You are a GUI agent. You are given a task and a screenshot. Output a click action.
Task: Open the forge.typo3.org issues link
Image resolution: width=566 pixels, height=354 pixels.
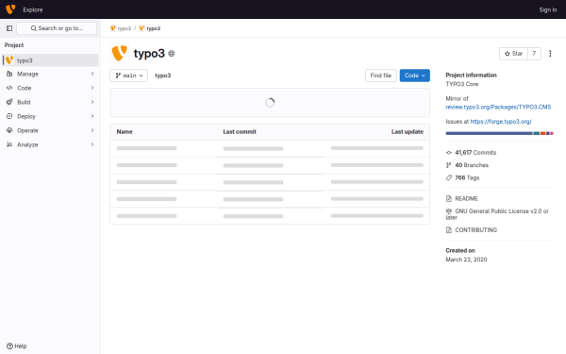501,122
